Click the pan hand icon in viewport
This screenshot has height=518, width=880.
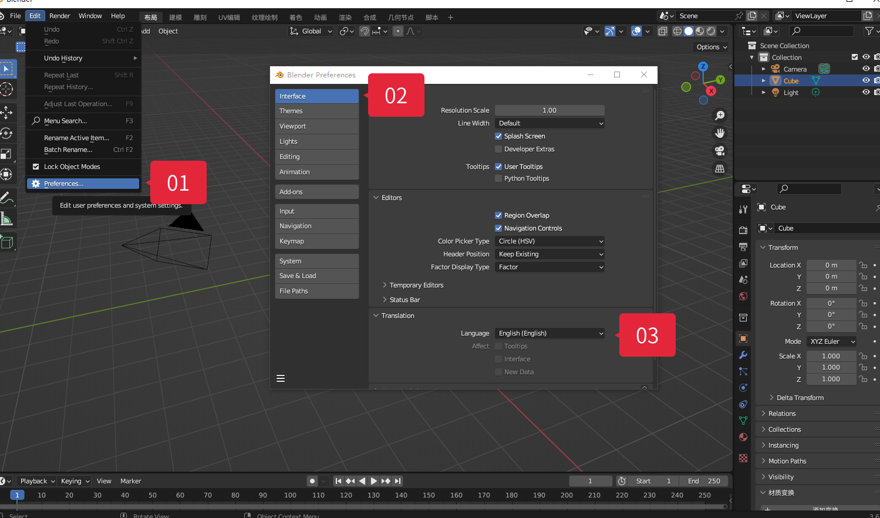[x=720, y=133]
